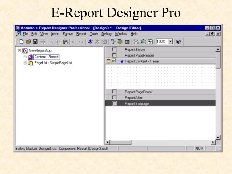The width and height of the screenshot is (232, 174).
Task: Click the vertical scrollbar down arrow
Action: tap(218, 137)
